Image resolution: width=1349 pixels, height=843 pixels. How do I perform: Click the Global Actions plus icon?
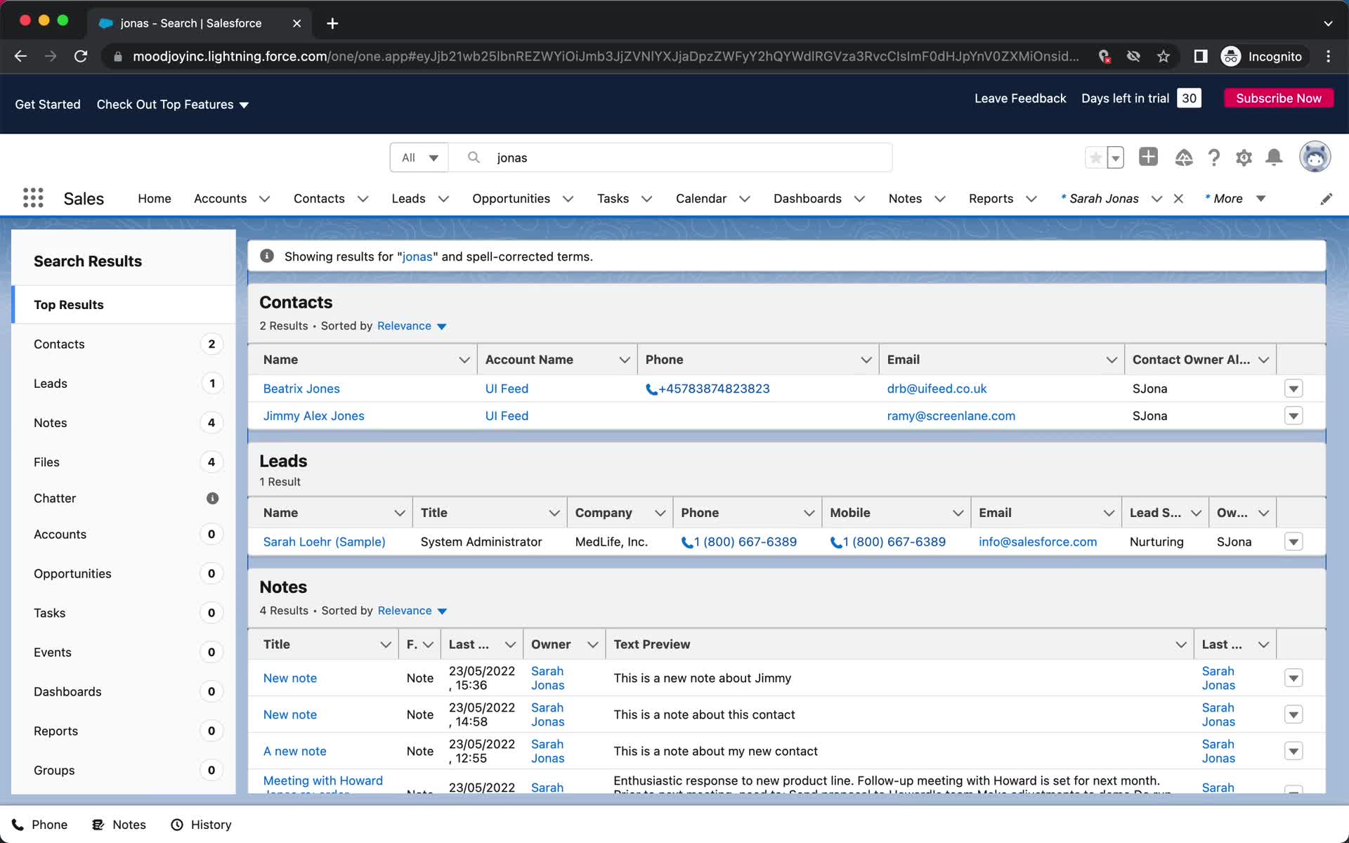pos(1148,157)
